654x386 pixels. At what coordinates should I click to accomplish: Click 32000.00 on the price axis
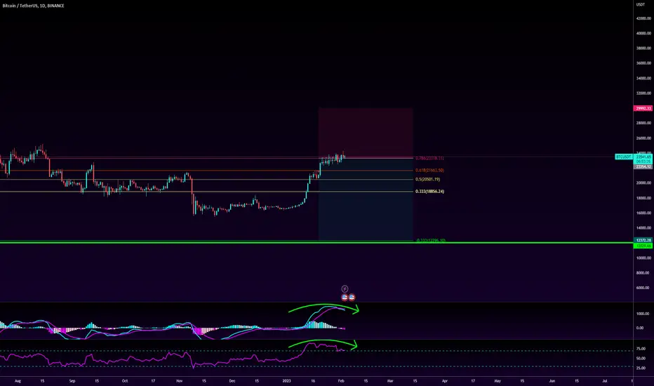(644, 93)
